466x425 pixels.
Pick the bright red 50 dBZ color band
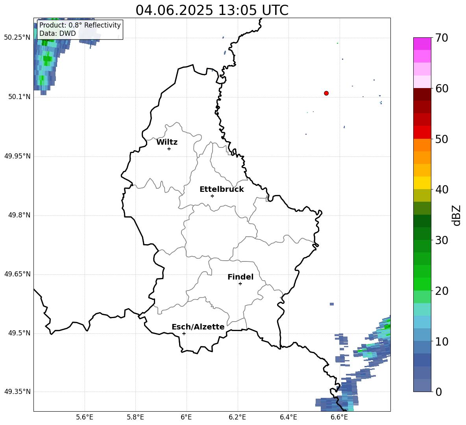coord(422,132)
